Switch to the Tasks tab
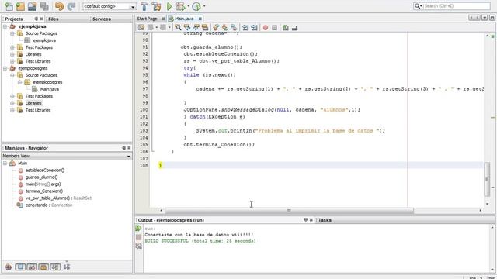The height and width of the screenshot is (279, 497). click(x=325, y=220)
